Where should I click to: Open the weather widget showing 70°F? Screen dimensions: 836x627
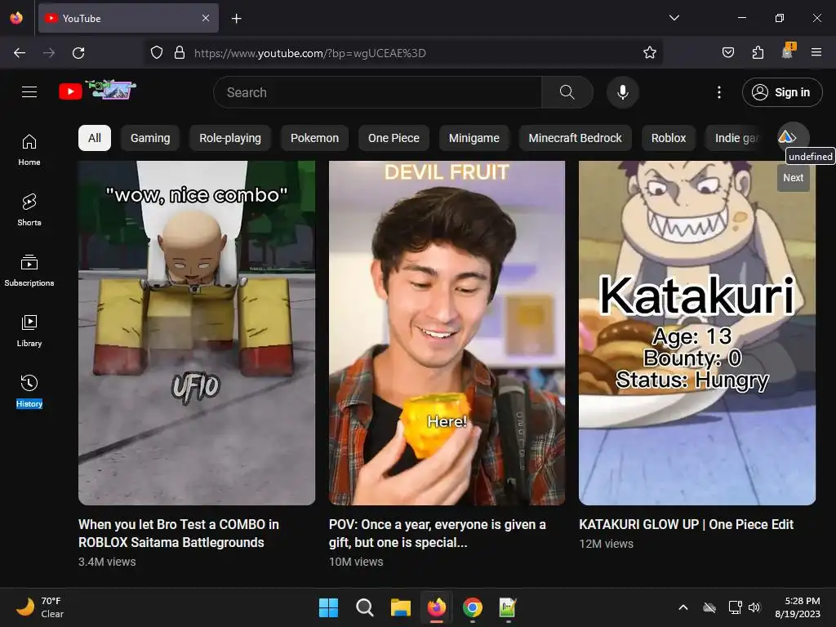pyautogui.click(x=40, y=607)
